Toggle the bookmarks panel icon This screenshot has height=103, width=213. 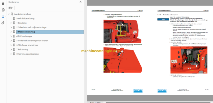tap(3, 16)
